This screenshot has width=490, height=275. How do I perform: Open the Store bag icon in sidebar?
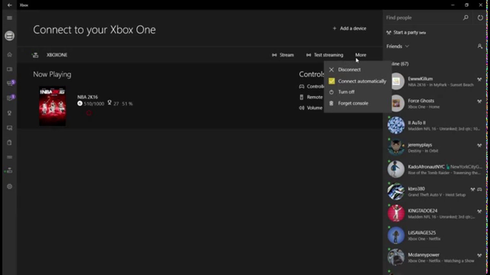click(10, 142)
